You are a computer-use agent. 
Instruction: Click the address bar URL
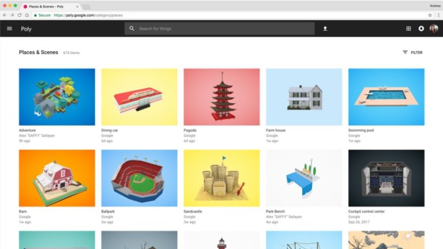pyautogui.click(x=88, y=15)
